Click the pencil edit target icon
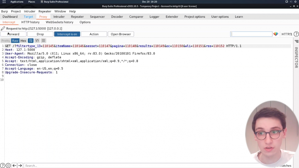The height and width of the screenshot is (168, 299). (x=3, y=28)
